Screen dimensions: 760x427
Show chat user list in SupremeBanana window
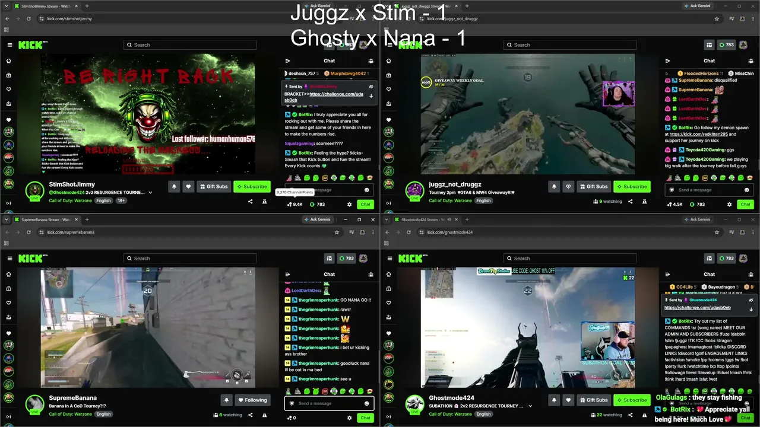(x=371, y=274)
